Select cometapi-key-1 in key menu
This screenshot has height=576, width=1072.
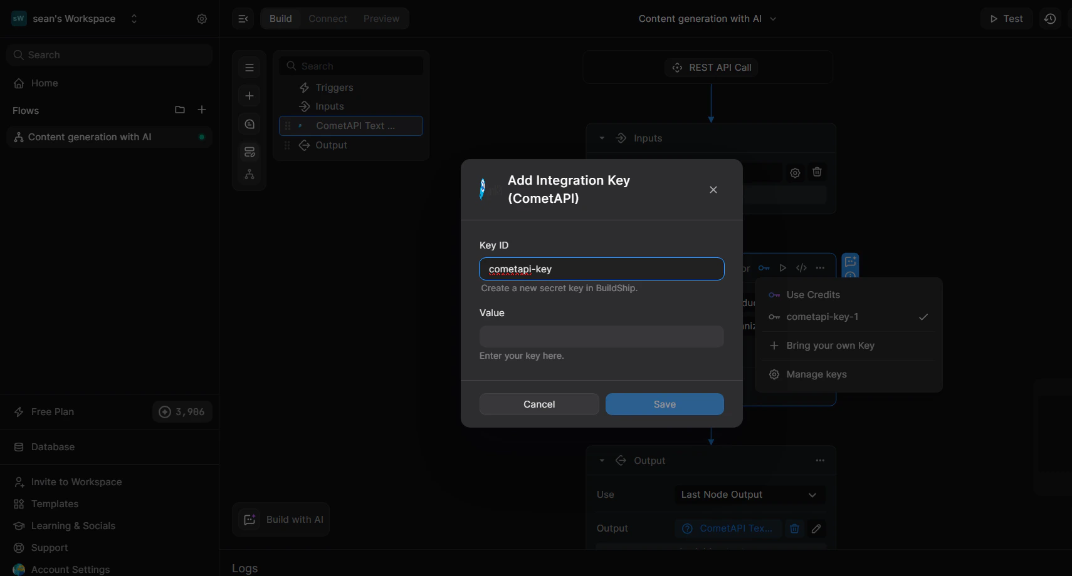click(848, 317)
